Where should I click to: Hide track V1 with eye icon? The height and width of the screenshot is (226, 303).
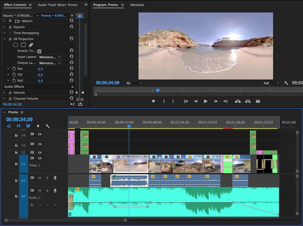[40, 158]
